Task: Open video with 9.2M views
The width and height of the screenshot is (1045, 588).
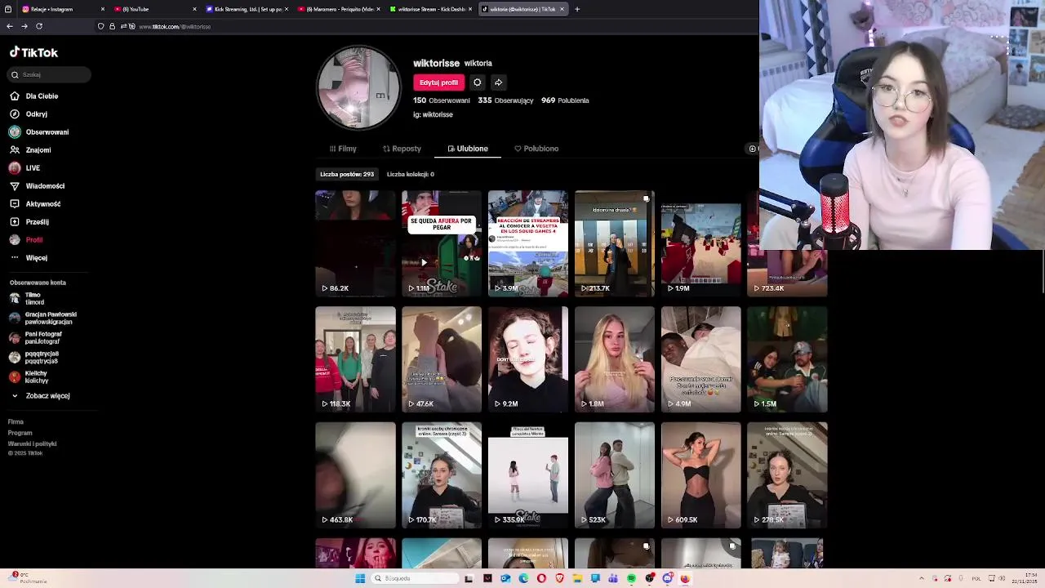Action: pos(528,359)
